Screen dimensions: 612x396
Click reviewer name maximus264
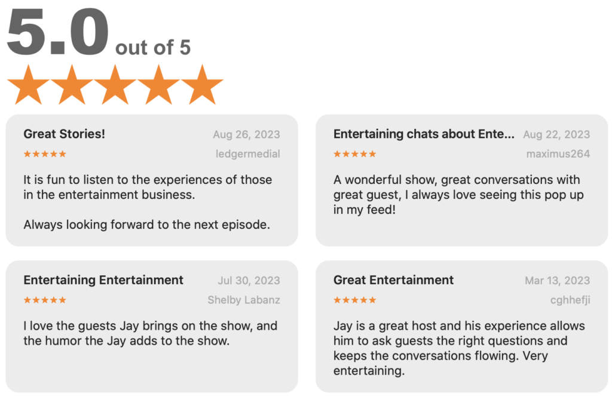coord(558,154)
